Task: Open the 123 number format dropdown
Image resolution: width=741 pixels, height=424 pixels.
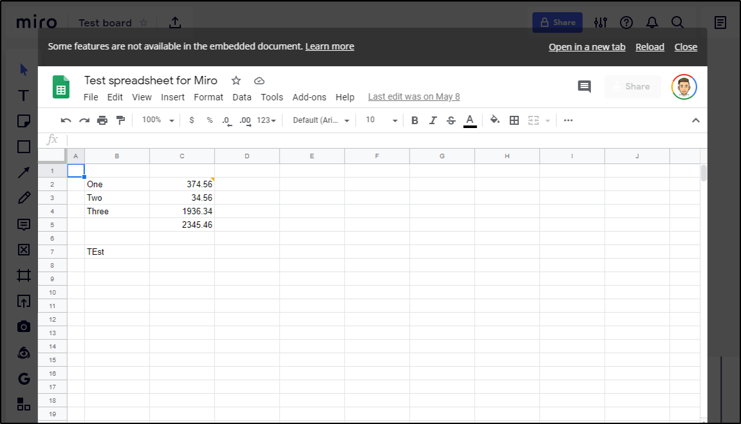Action: (267, 120)
